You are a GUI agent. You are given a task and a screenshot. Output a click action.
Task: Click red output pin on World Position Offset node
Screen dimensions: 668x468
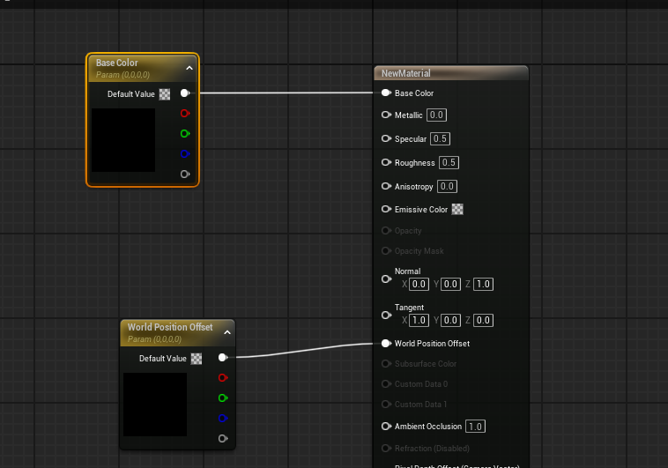click(x=222, y=378)
